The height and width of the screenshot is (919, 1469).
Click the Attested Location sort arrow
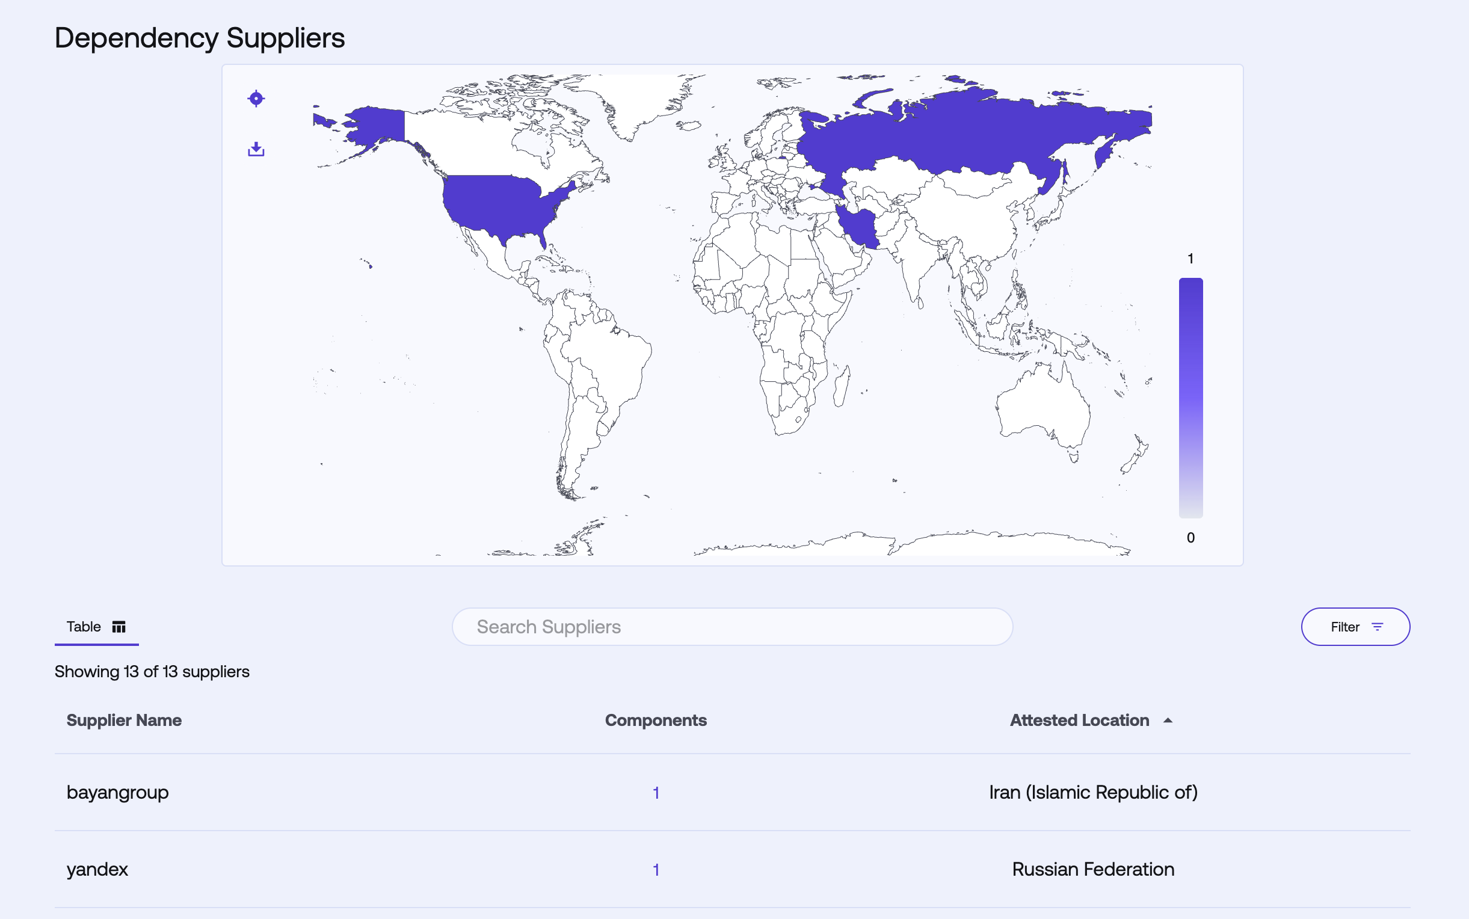tap(1168, 721)
